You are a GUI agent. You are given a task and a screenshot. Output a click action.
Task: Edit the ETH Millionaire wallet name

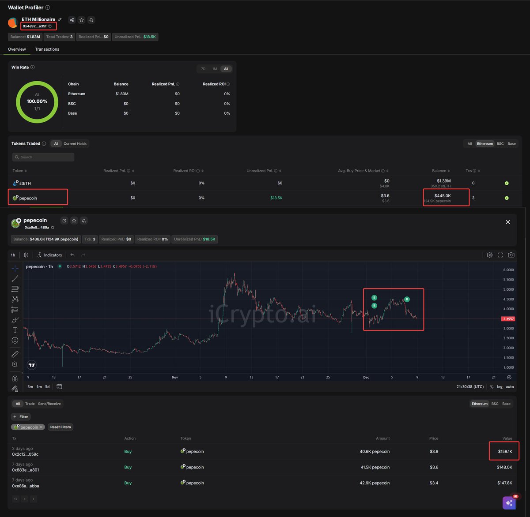pyautogui.click(x=60, y=19)
